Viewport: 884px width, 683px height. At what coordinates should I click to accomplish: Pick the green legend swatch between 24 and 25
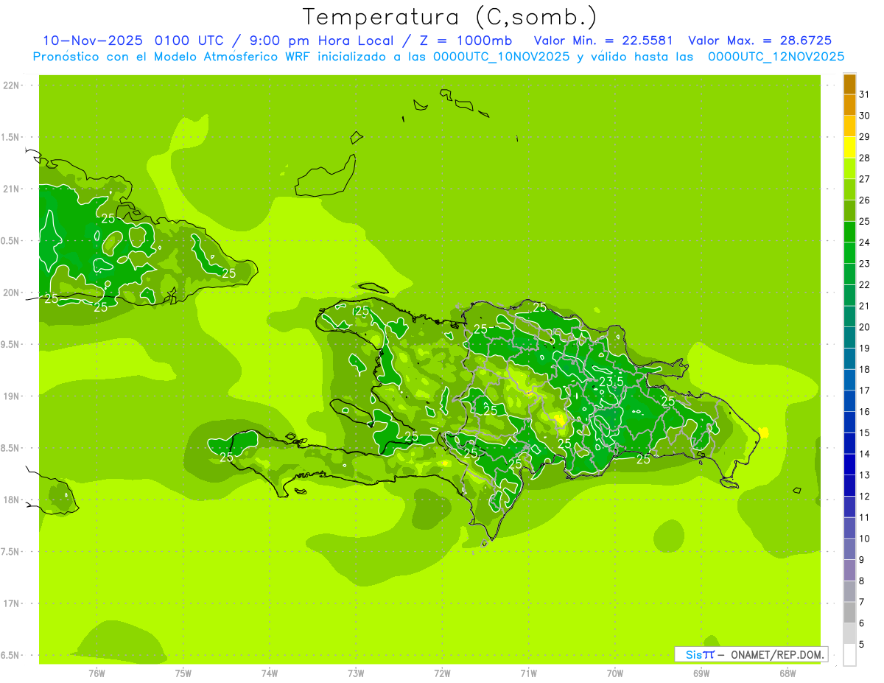point(849,232)
